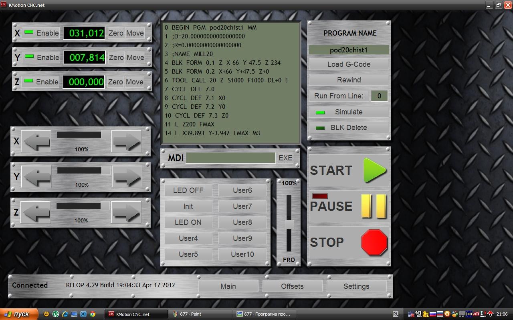Select G-code line '11 L Z200 FMAX'
Image resolution: width=513 pixels, height=320 pixels.
189,124
